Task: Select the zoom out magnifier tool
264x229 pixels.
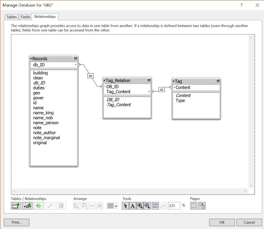Action: click(x=147, y=206)
